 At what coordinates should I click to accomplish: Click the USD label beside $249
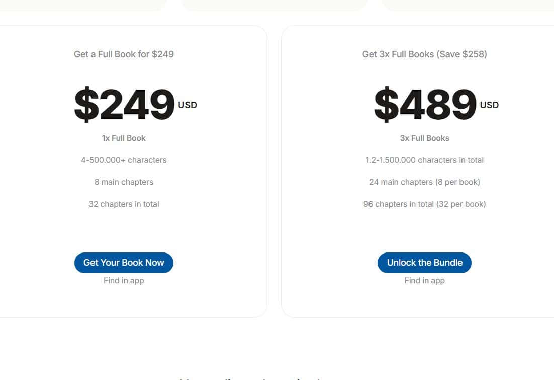point(187,105)
